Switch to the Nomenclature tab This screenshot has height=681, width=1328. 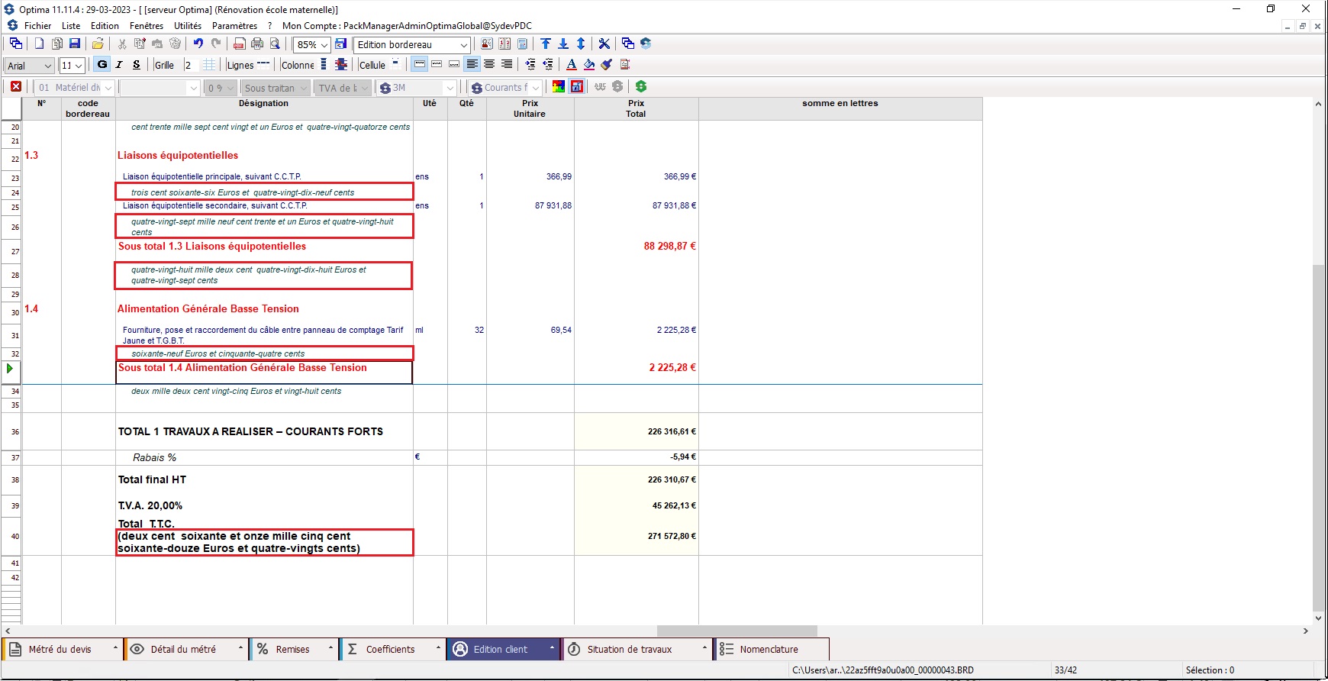point(772,649)
